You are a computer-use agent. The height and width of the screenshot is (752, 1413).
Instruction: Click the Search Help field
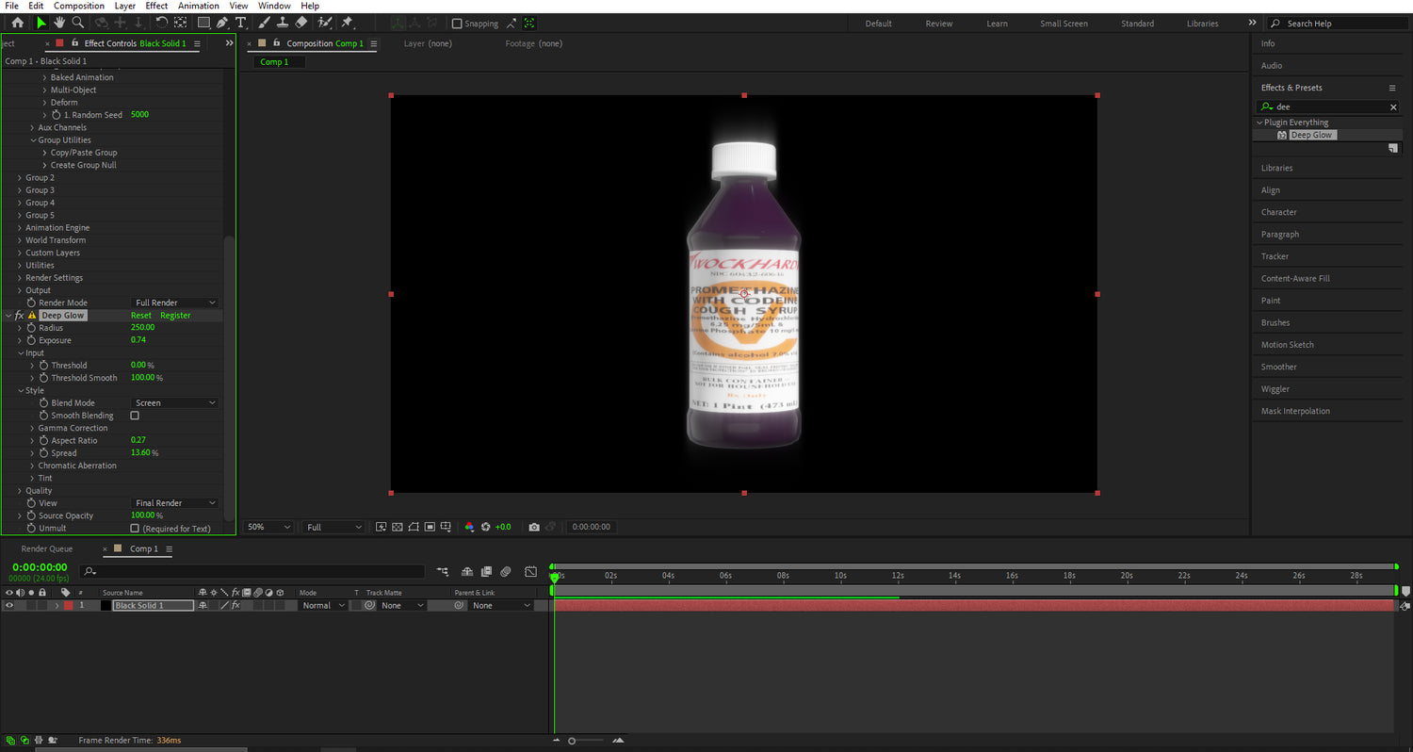coord(1336,24)
